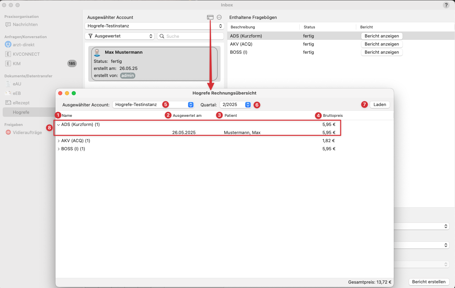Click the Status column header

coord(309,27)
